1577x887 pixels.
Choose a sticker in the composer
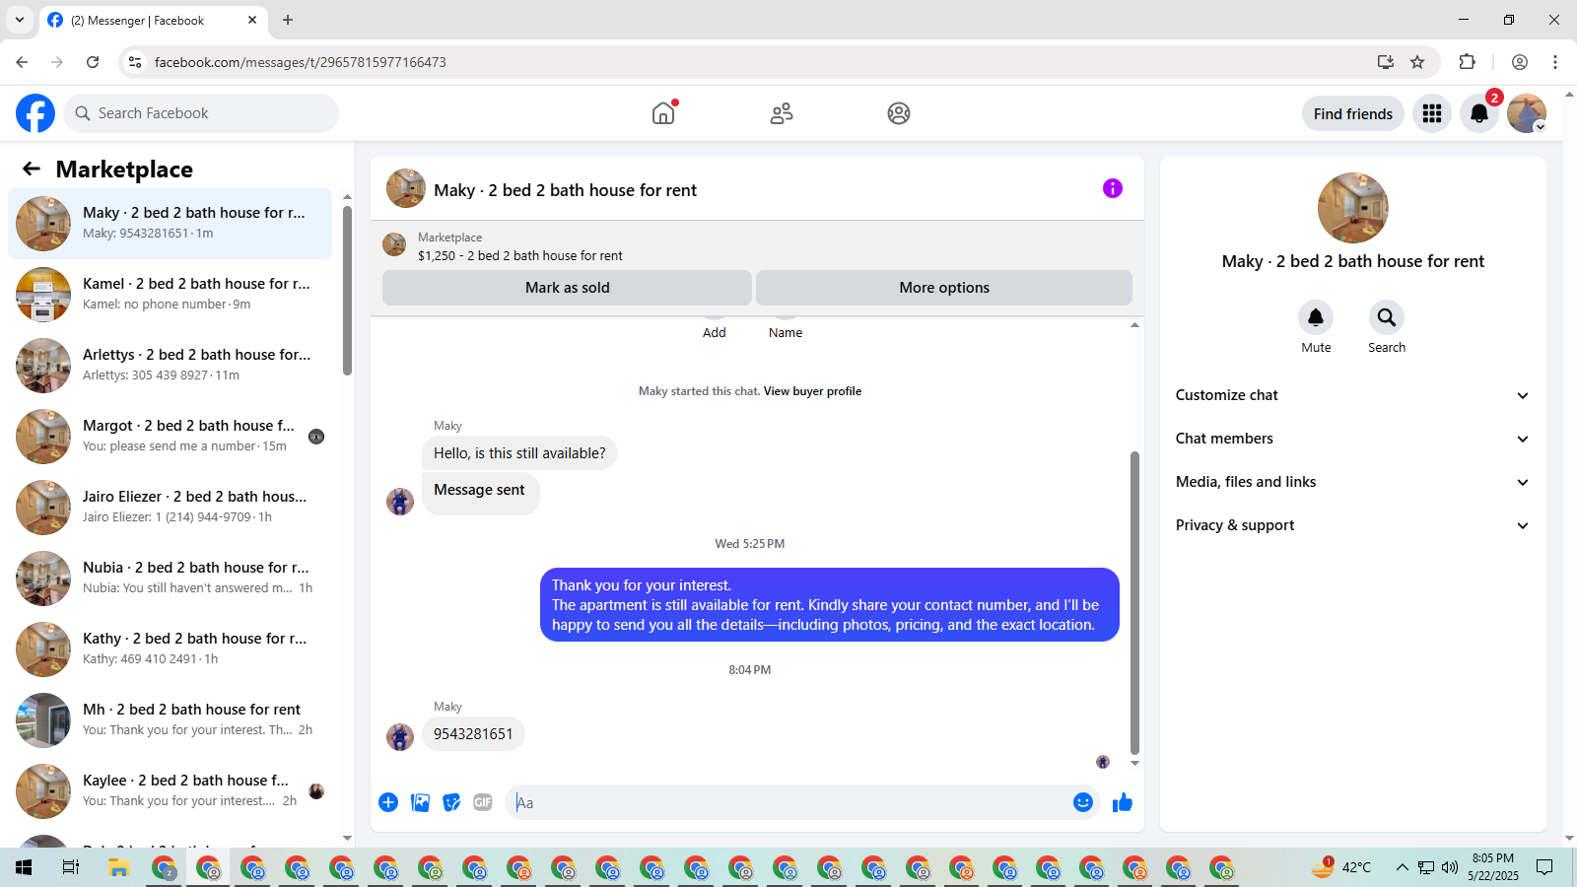point(451,802)
